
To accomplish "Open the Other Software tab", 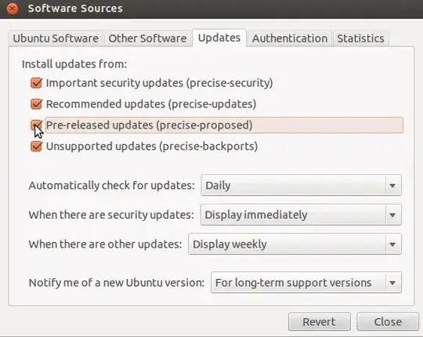I will pyautogui.click(x=147, y=38).
